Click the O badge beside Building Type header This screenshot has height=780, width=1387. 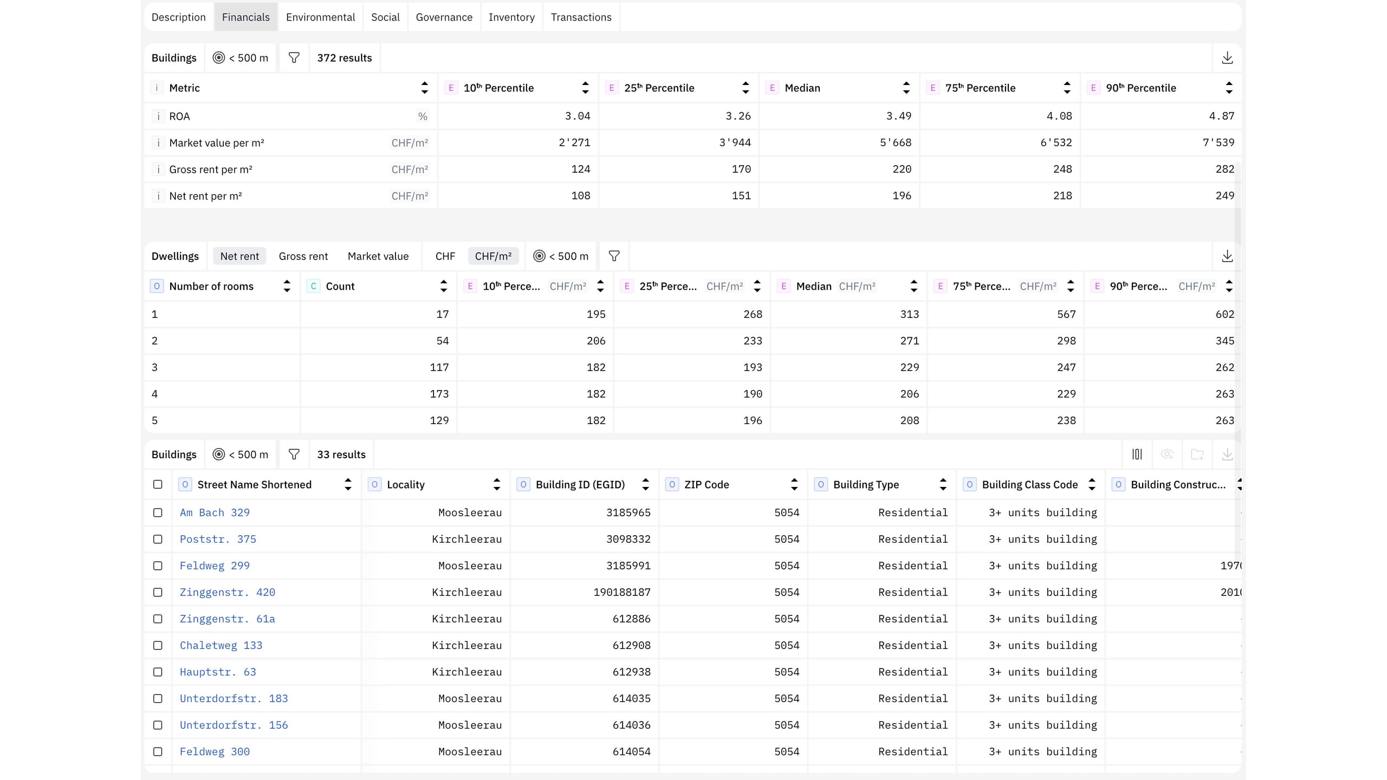pyautogui.click(x=821, y=484)
